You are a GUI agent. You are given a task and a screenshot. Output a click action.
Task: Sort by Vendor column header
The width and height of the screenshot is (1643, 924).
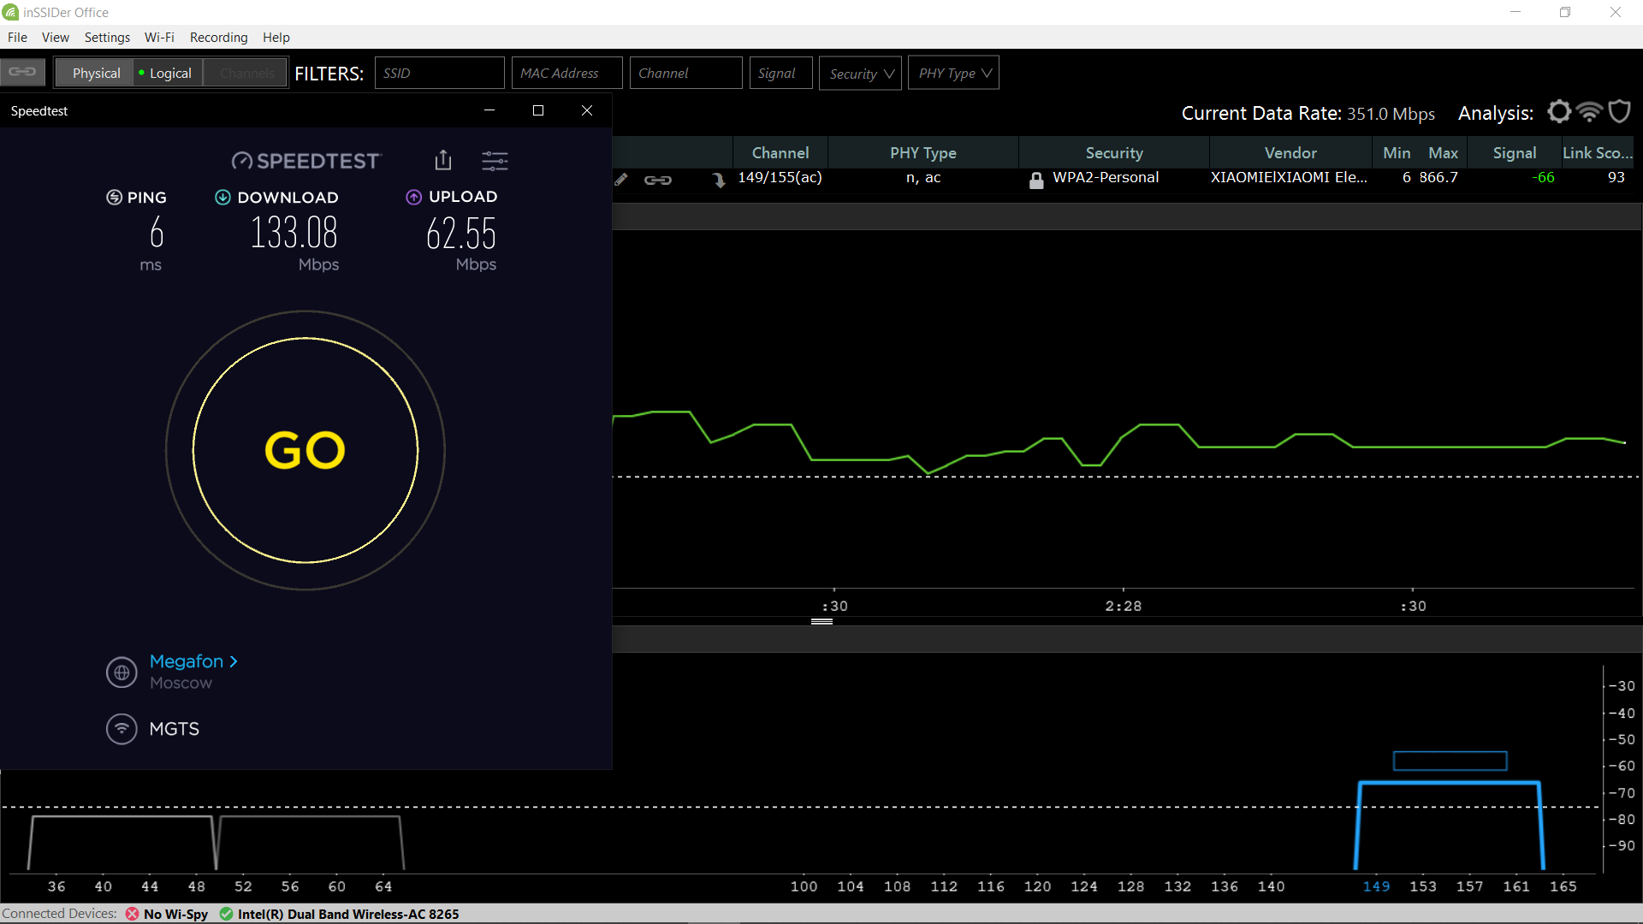tap(1290, 152)
